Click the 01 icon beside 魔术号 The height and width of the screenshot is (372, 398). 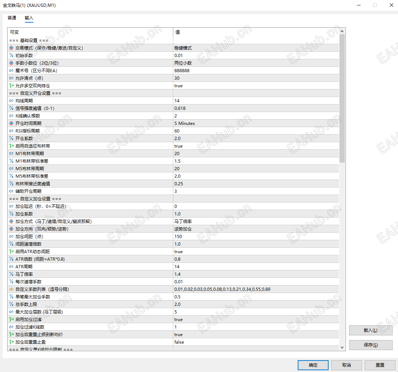[11, 70]
